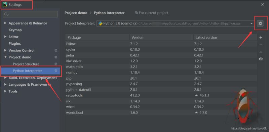Expand Build, Execution, Deployment section
Viewport: 269px width, 132px height.
5,78
